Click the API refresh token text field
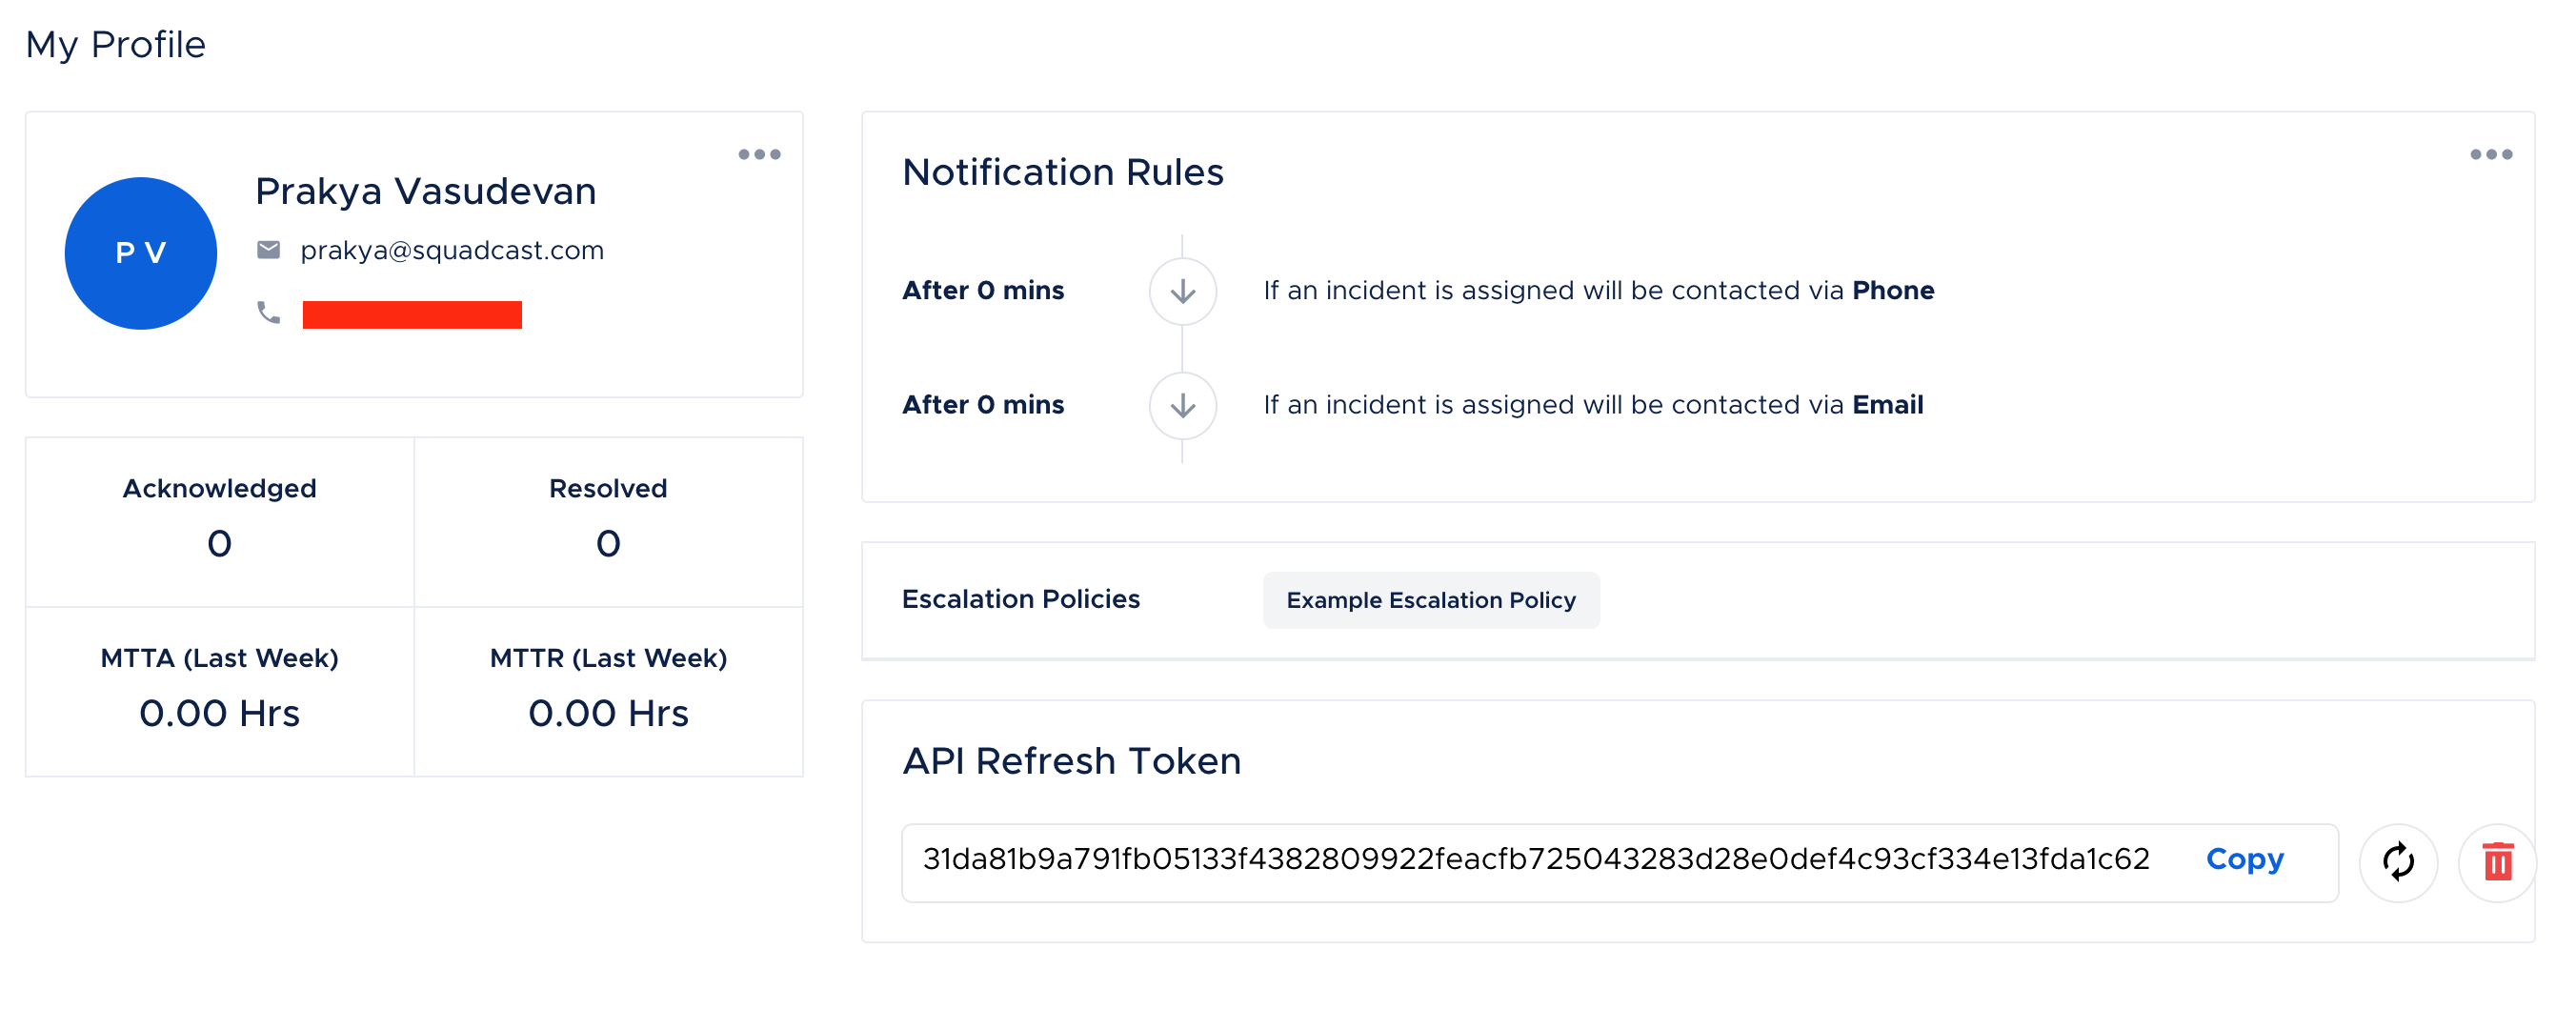Viewport: 2576px width, 1010px height. [x=1619, y=862]
